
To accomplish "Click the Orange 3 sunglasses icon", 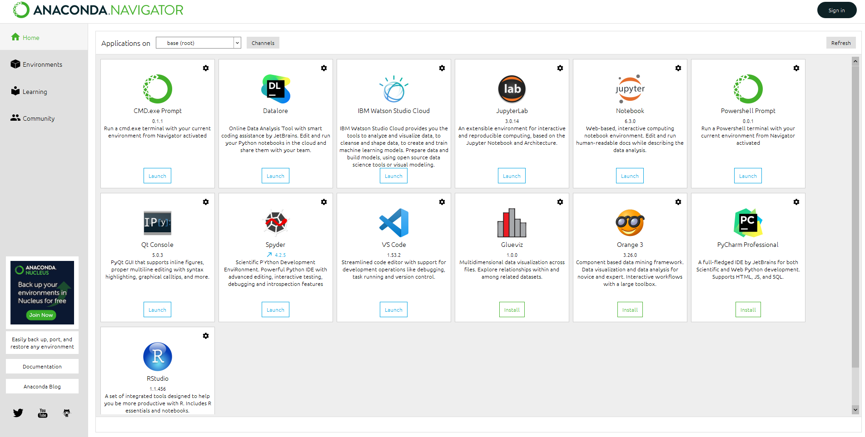I will [x=630, y=222].
